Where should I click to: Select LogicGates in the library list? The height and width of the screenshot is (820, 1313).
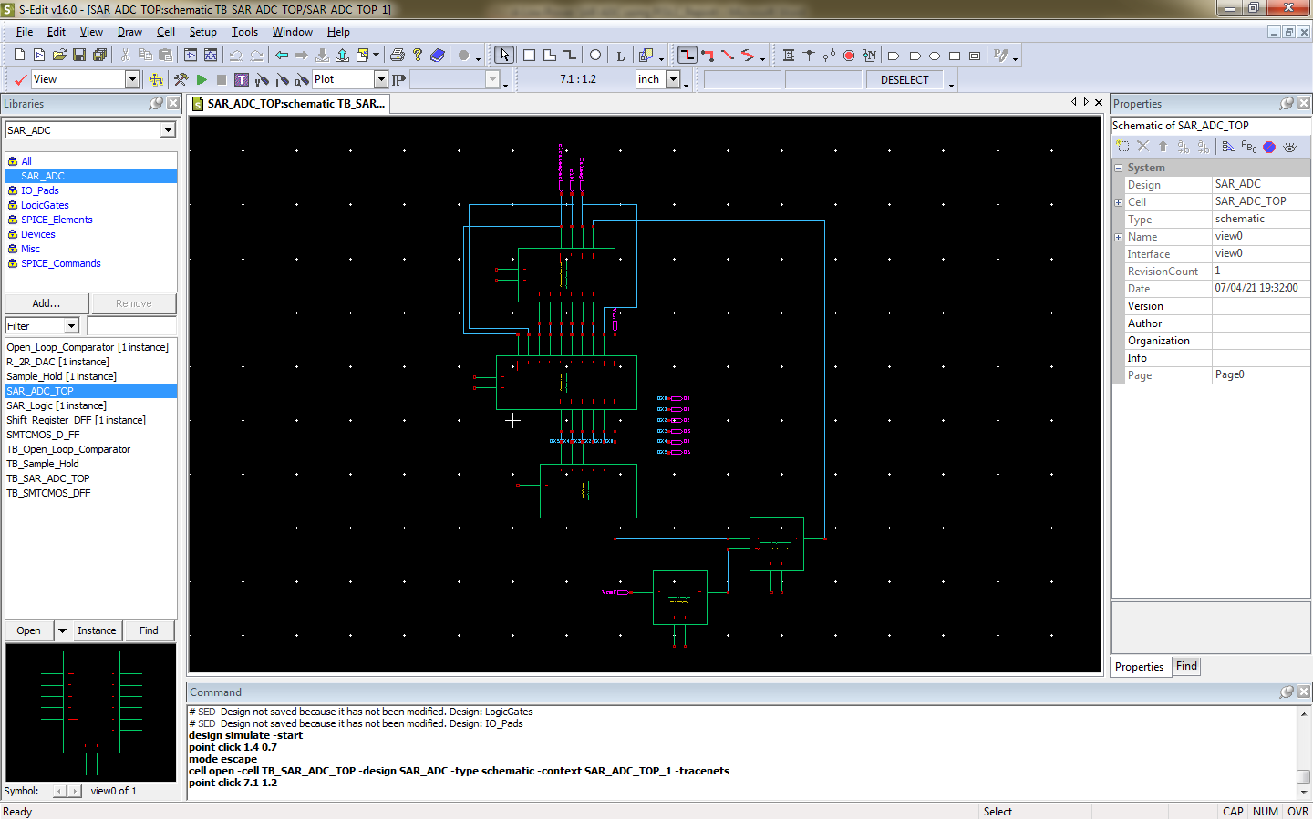pyautogui.click(x=45, y=205)
